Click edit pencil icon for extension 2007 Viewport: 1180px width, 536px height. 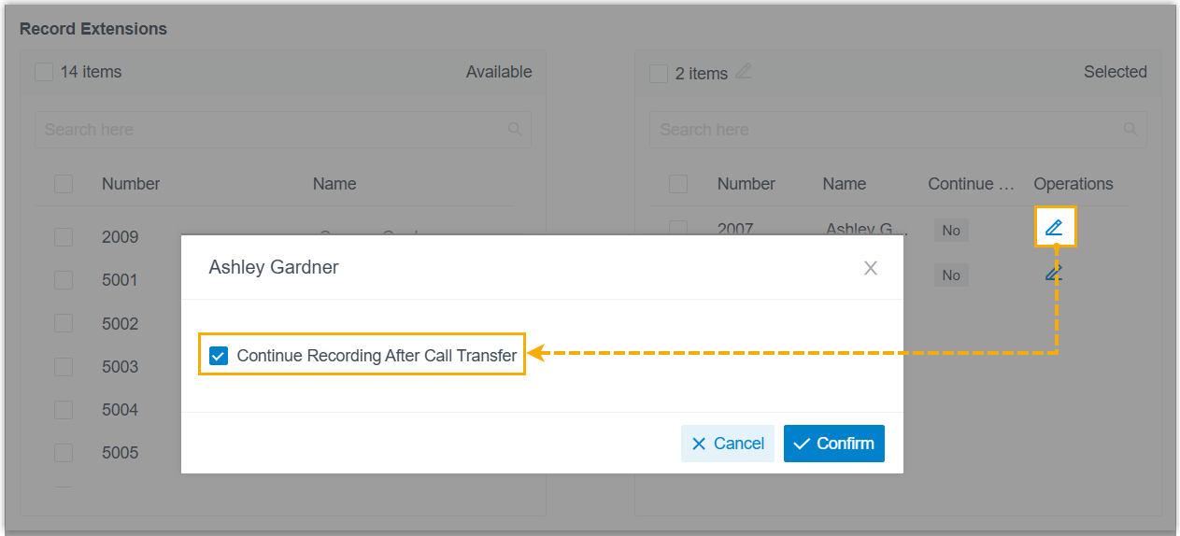pyautogui.click(x=1054, y=227)
